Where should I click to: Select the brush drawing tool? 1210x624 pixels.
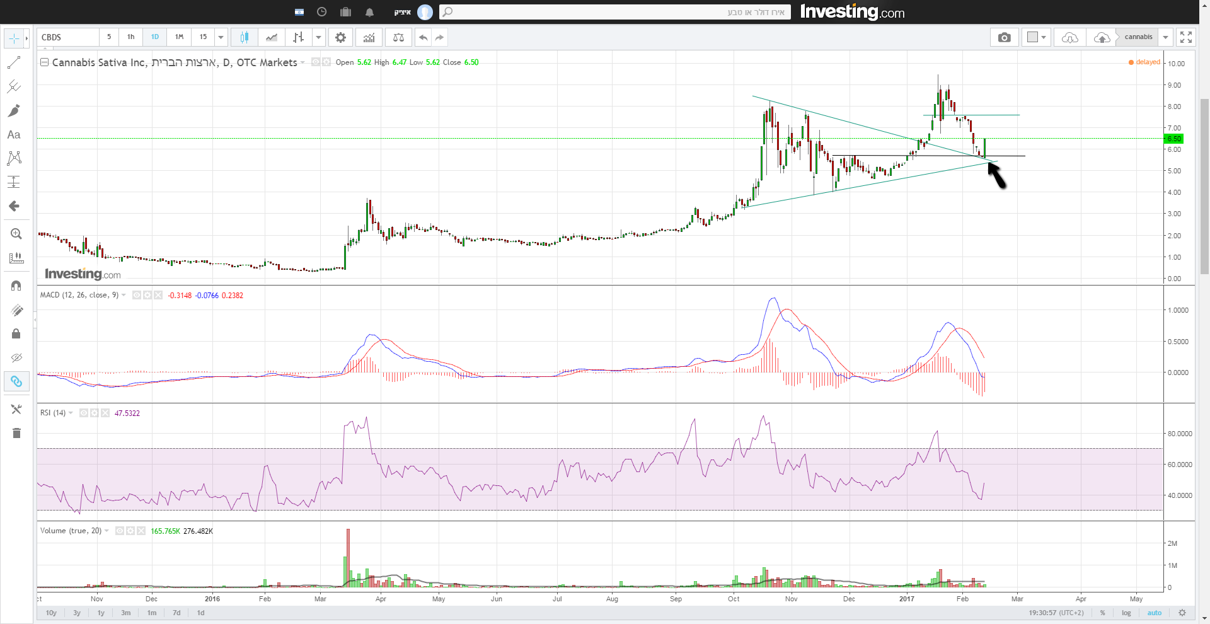click(14, 111)
